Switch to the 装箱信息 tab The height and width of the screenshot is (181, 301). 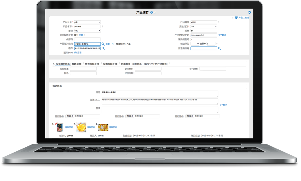[76, 64]
